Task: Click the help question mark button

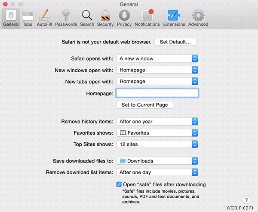Action: click(x=246, y=200)
